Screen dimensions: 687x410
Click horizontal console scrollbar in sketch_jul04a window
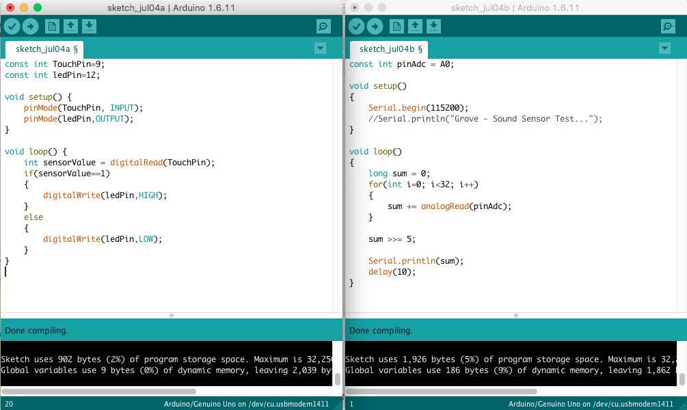[x=98, y=391]
